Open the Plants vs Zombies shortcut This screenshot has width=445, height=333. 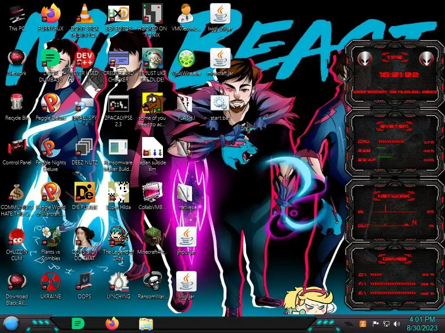click(51, 237)
